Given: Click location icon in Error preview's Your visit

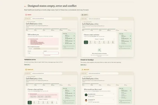Looking at the screenshot, I should (x=64, y=41).
